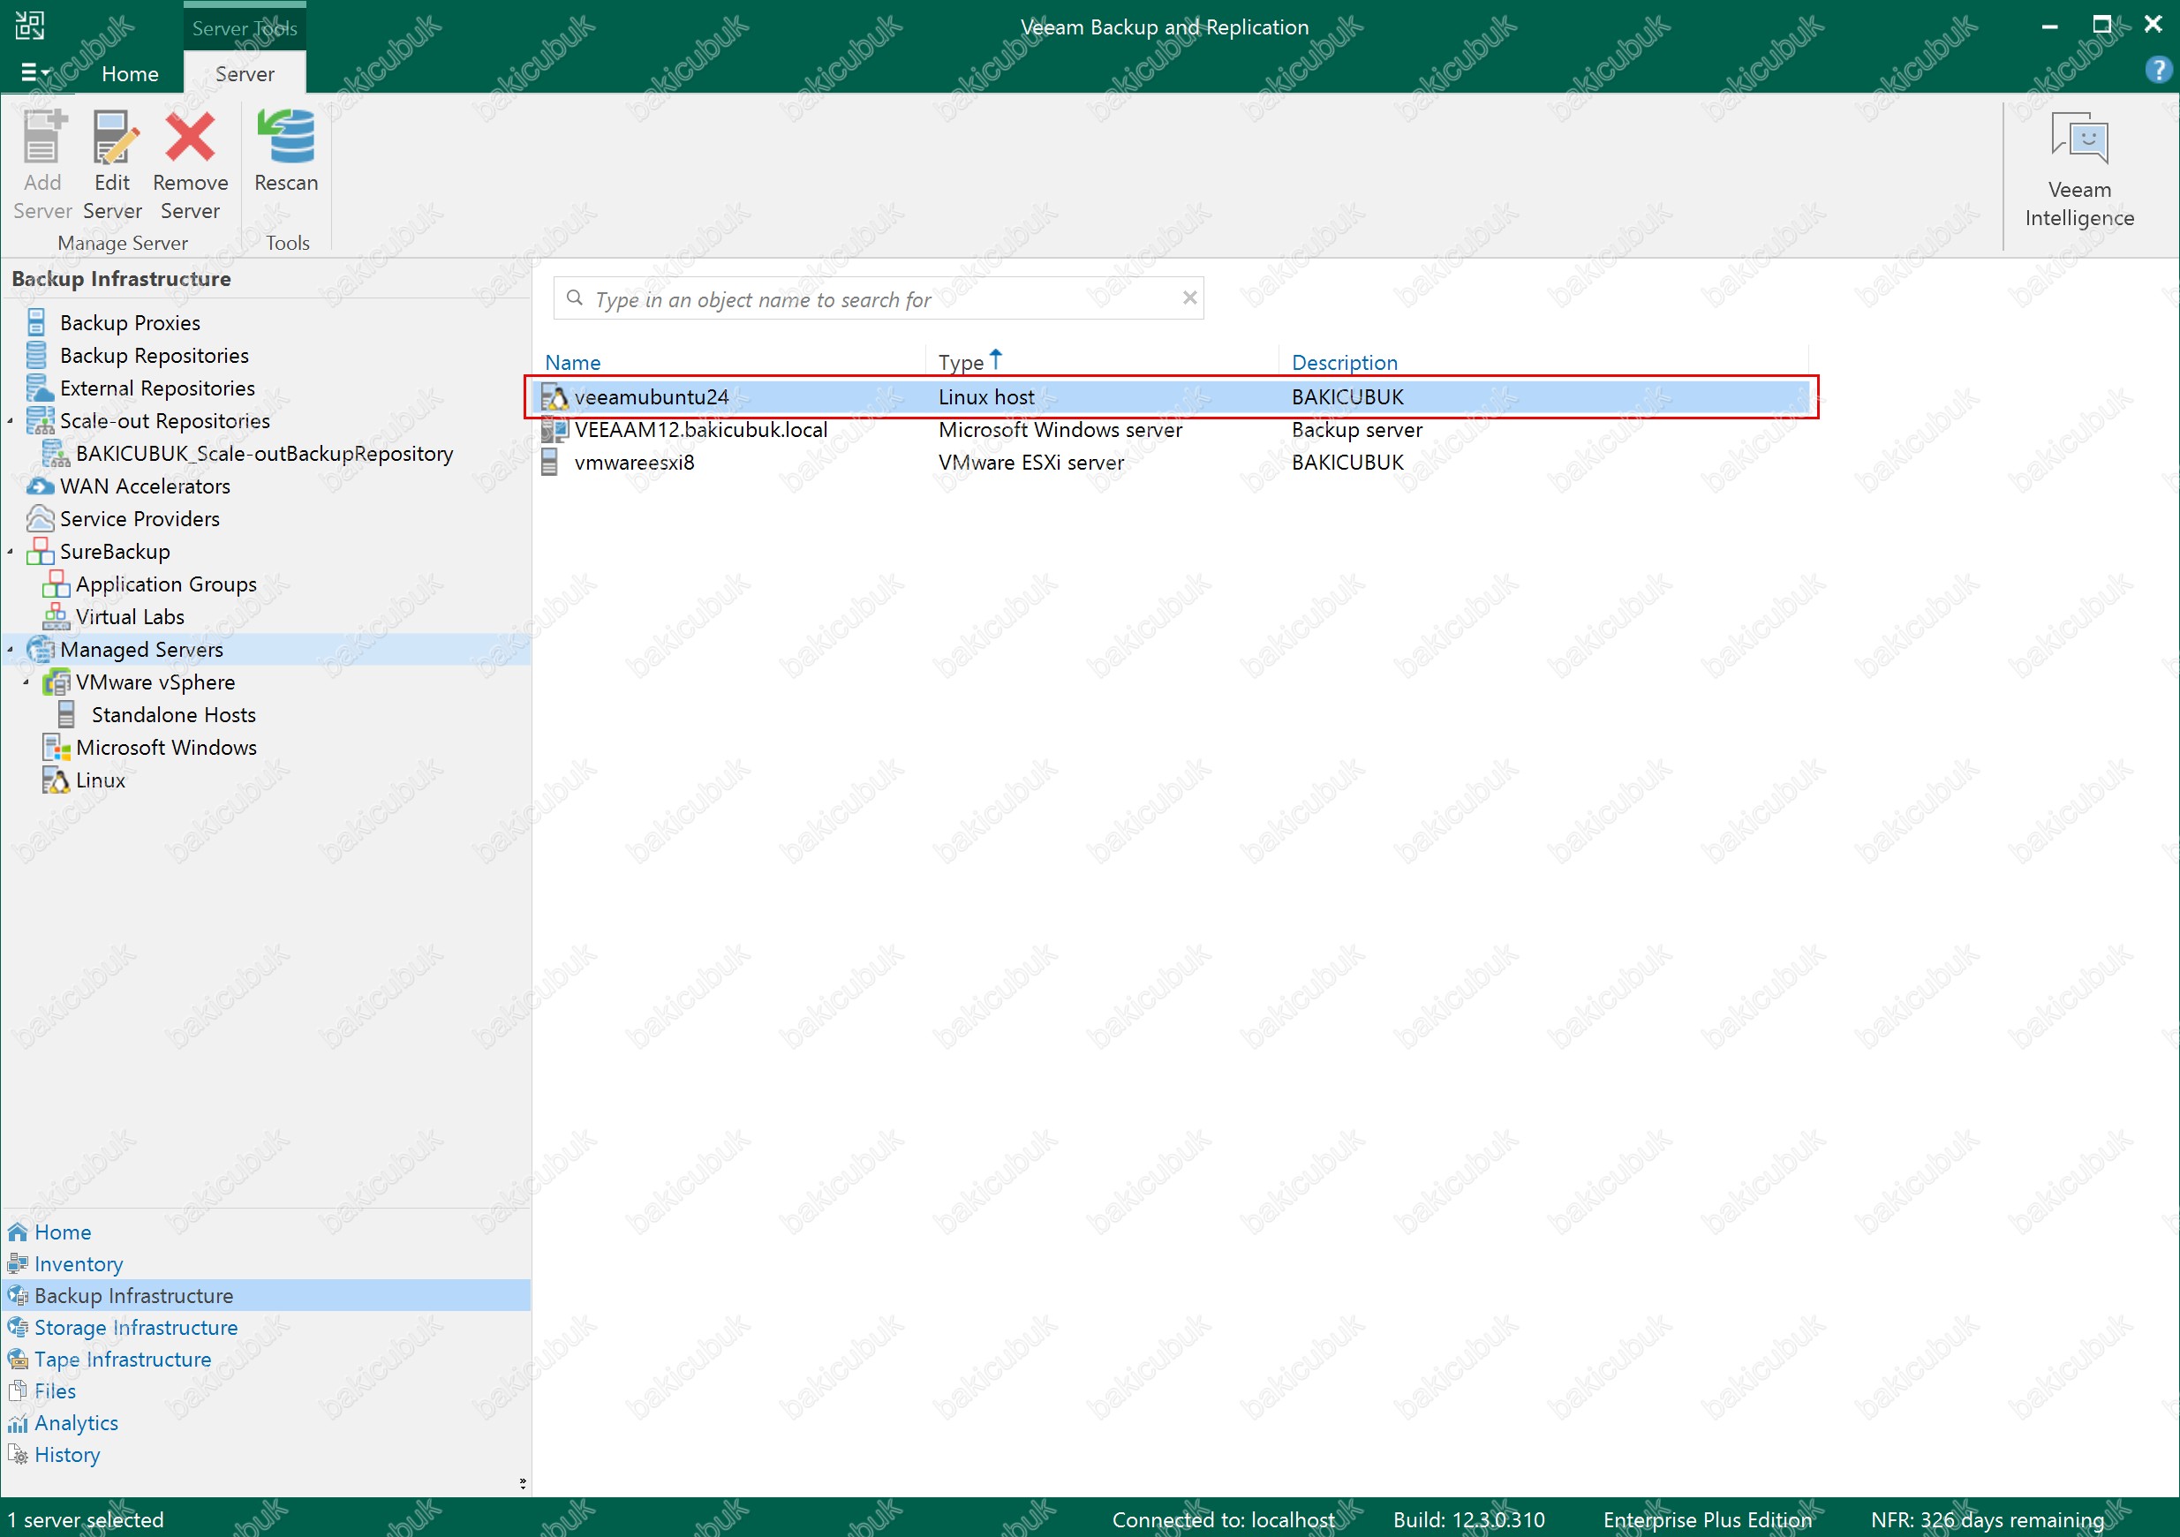Select the Server ribbon tab

pos(245,73)
